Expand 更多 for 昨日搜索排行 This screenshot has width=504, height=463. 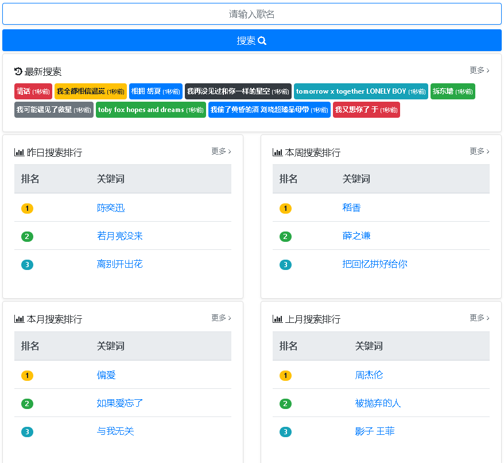pos(221,151)
